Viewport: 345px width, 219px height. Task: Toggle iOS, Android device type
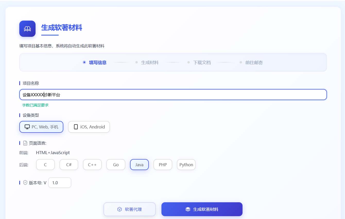(89, 127)
